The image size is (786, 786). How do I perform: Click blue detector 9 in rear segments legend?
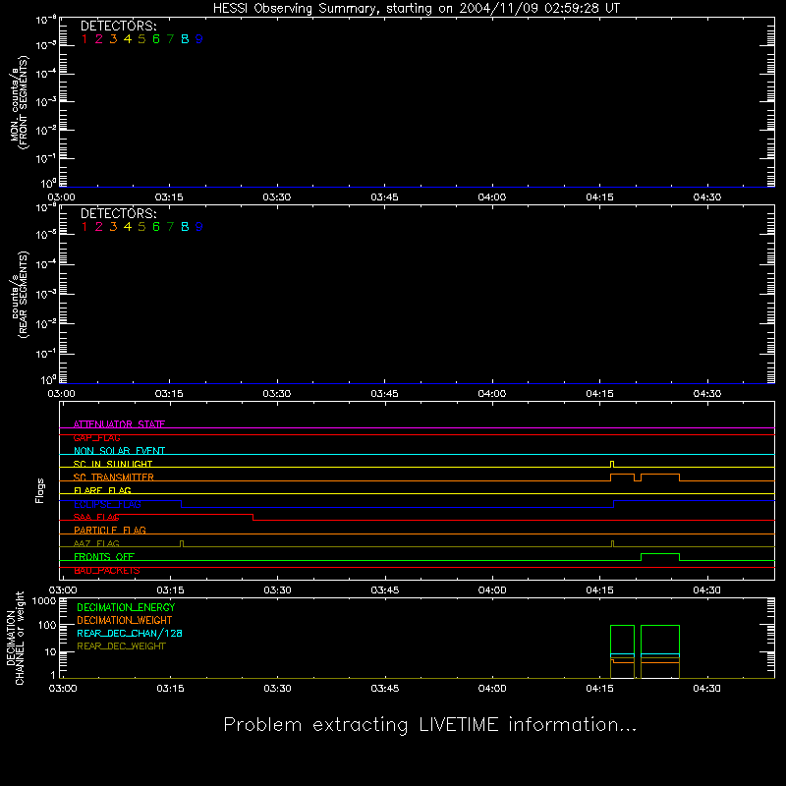tap(199, 227)
